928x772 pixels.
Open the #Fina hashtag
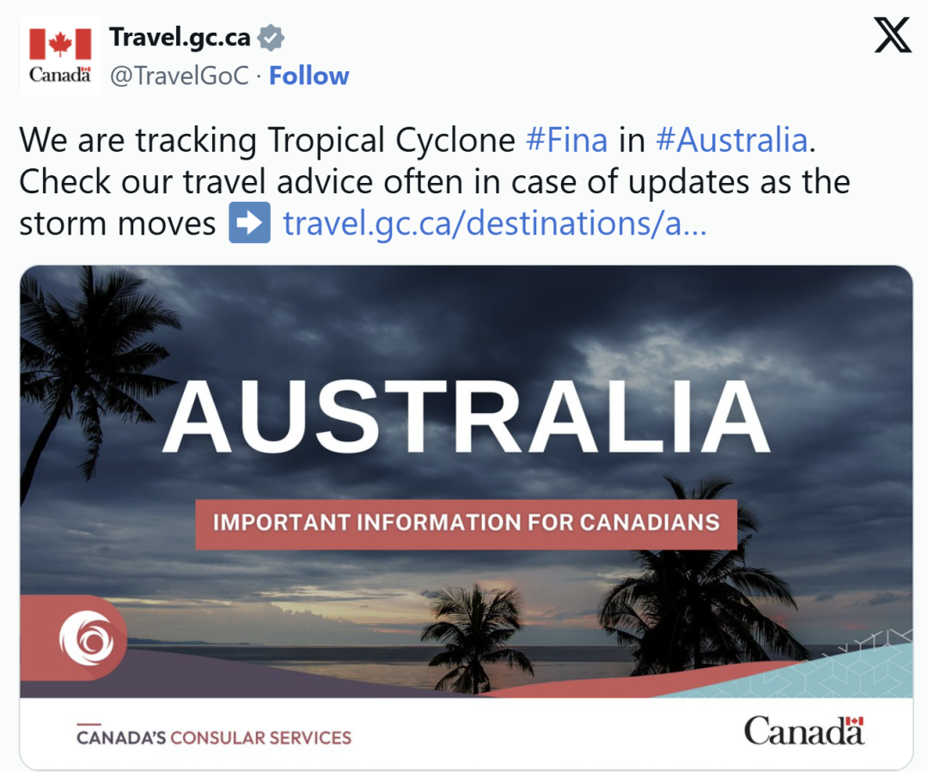coord(566,140)
